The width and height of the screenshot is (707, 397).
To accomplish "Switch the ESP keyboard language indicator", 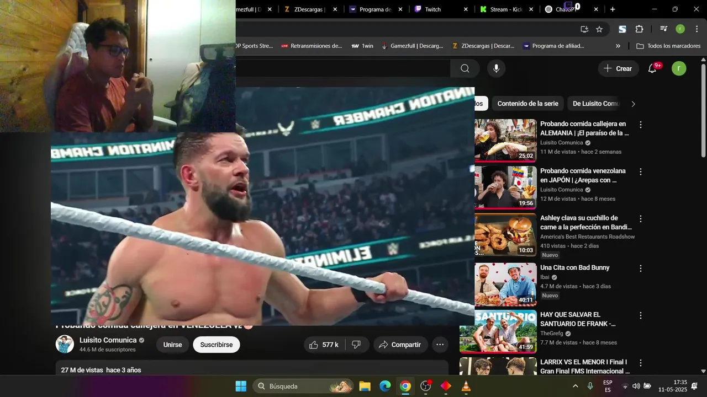I will point(608,386).
